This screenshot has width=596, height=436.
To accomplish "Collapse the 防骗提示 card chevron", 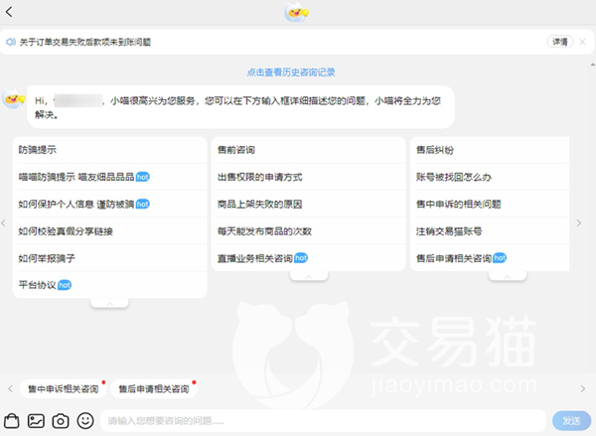I will [109, 302].
